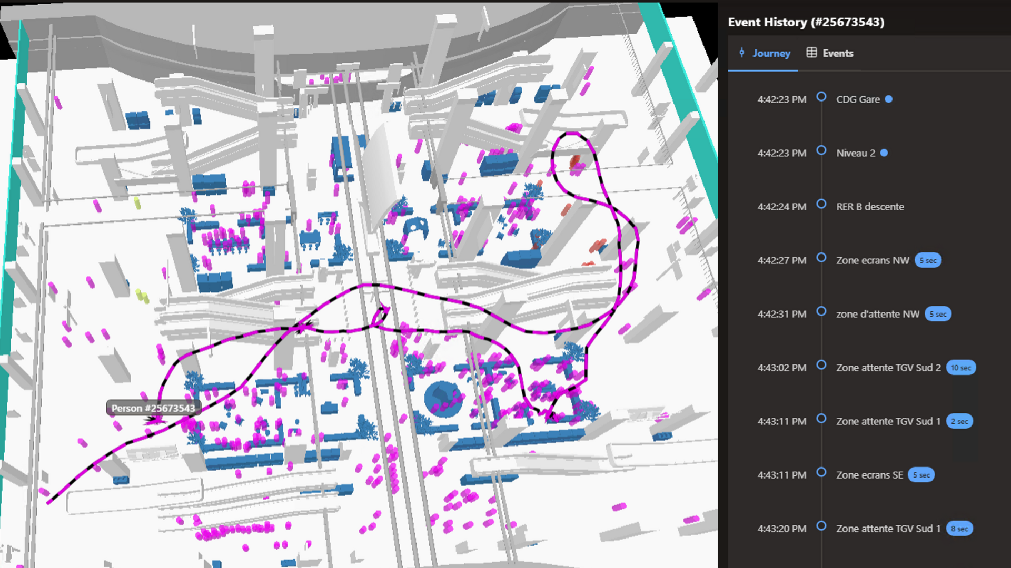1011x568 pixels.
Task: Select the CDG Gare timeline marker
Action: click(821, 97)
